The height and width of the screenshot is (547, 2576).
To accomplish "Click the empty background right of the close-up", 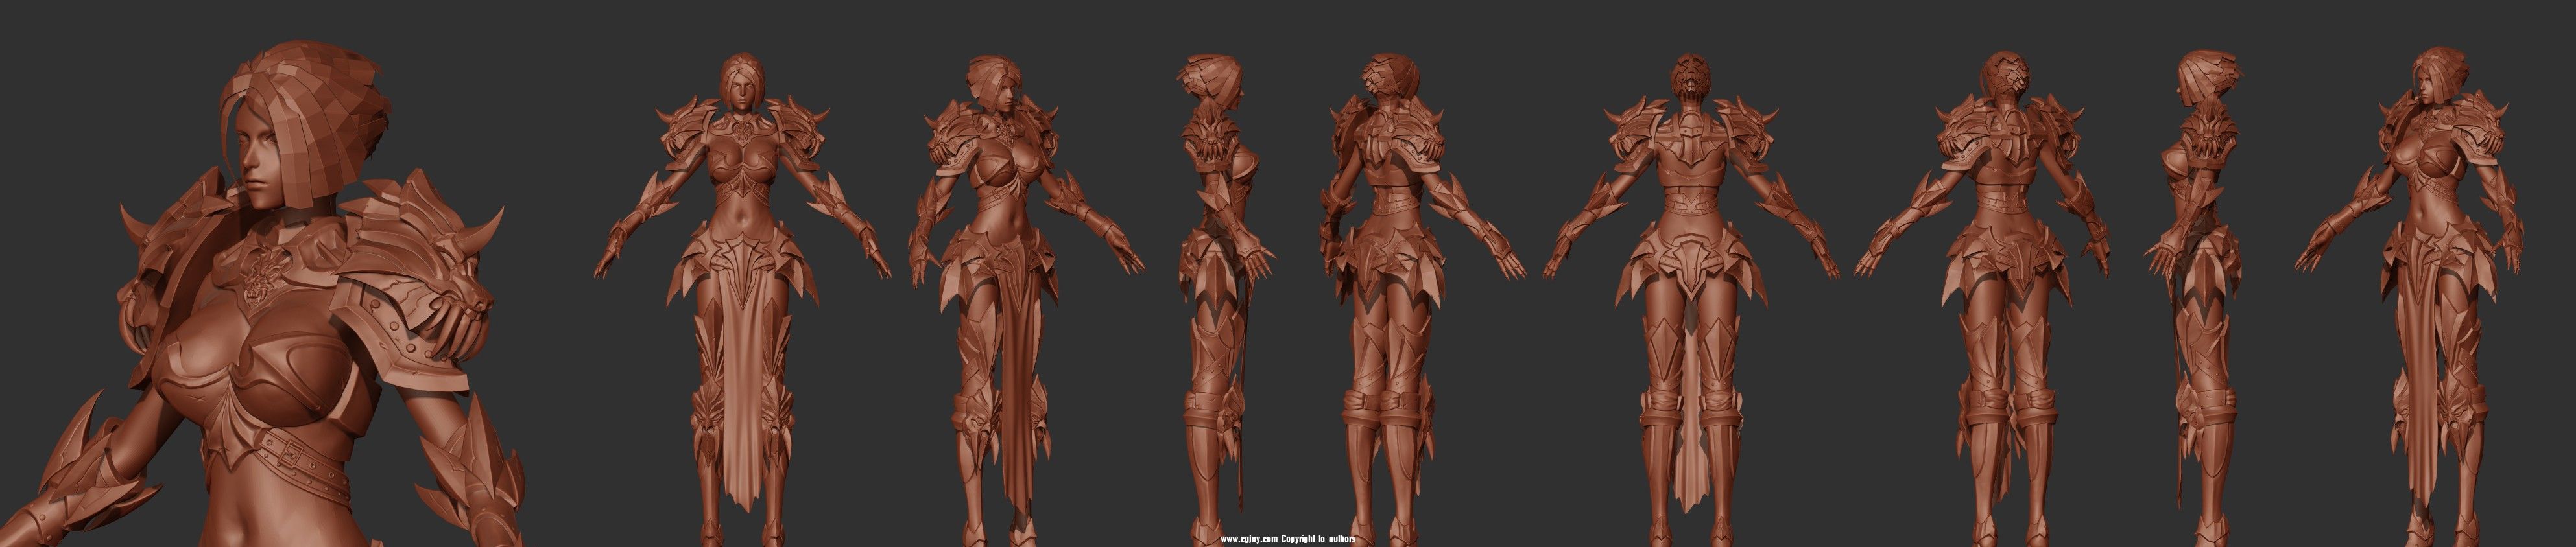I will click(570, 420).
